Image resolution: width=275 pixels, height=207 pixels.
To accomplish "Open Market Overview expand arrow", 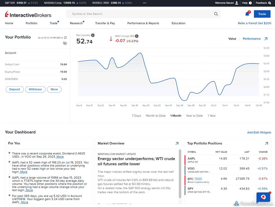I will point(177,143).
